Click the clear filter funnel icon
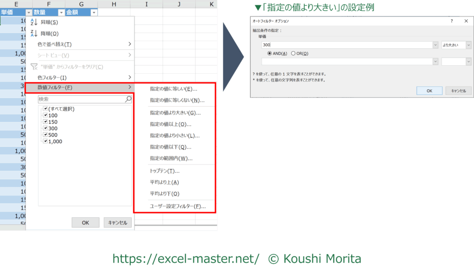Viewport: 474px width, 266px height. (34, 67)
